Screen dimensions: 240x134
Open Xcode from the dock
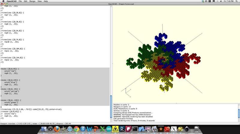[141, 129]
